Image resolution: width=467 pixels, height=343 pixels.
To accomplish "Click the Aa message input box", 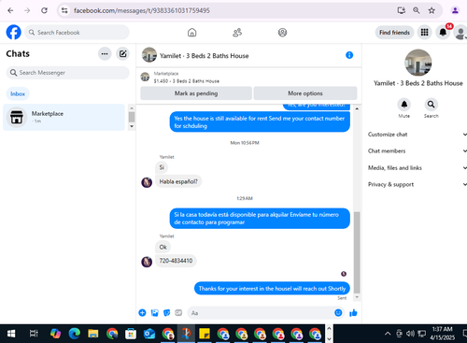I will point(262,313).
